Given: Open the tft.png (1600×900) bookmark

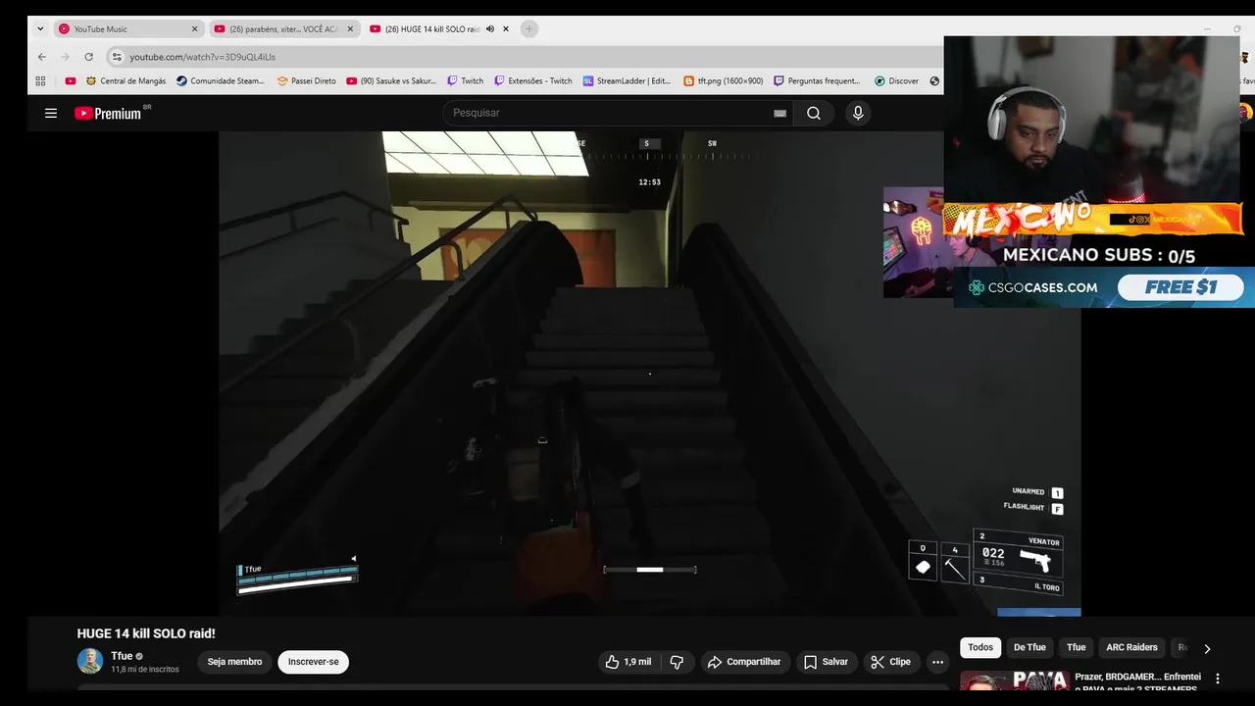Looking at the screenshot, I should tap(723, 81).
